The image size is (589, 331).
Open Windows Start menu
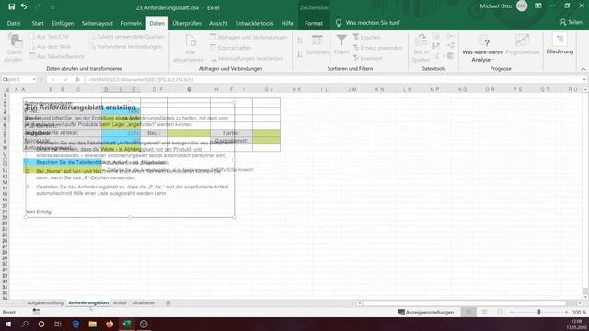(x=8, y=324)
